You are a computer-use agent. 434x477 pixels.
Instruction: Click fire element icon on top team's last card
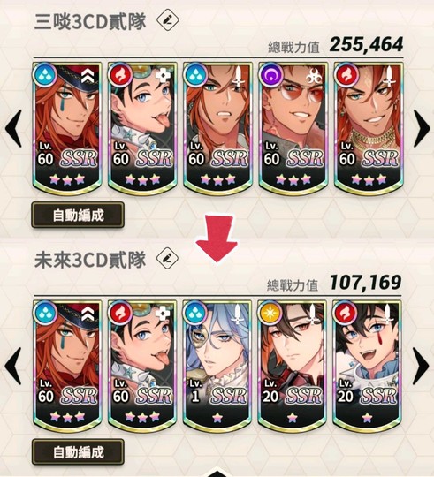[x=345, y=75]
